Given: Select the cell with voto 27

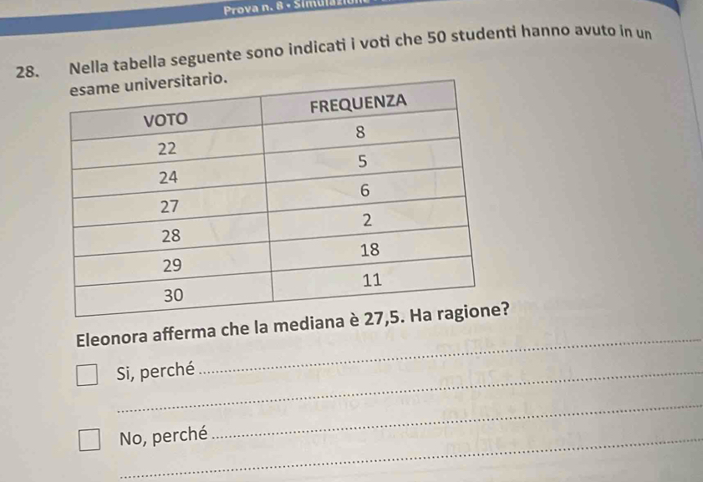Looking at the screenshot, I should [x=170, y=206].
